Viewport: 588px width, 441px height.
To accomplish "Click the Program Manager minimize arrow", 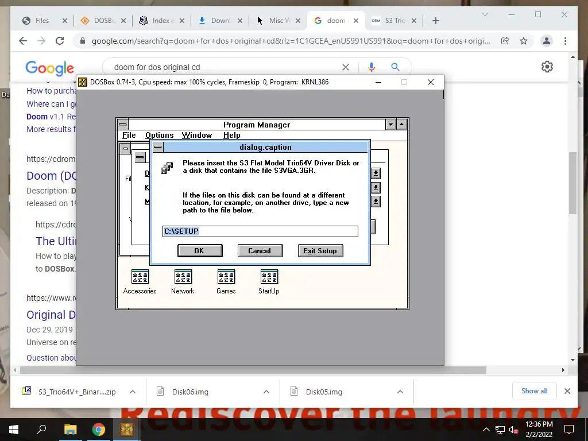I will click(x=390, y=125).
